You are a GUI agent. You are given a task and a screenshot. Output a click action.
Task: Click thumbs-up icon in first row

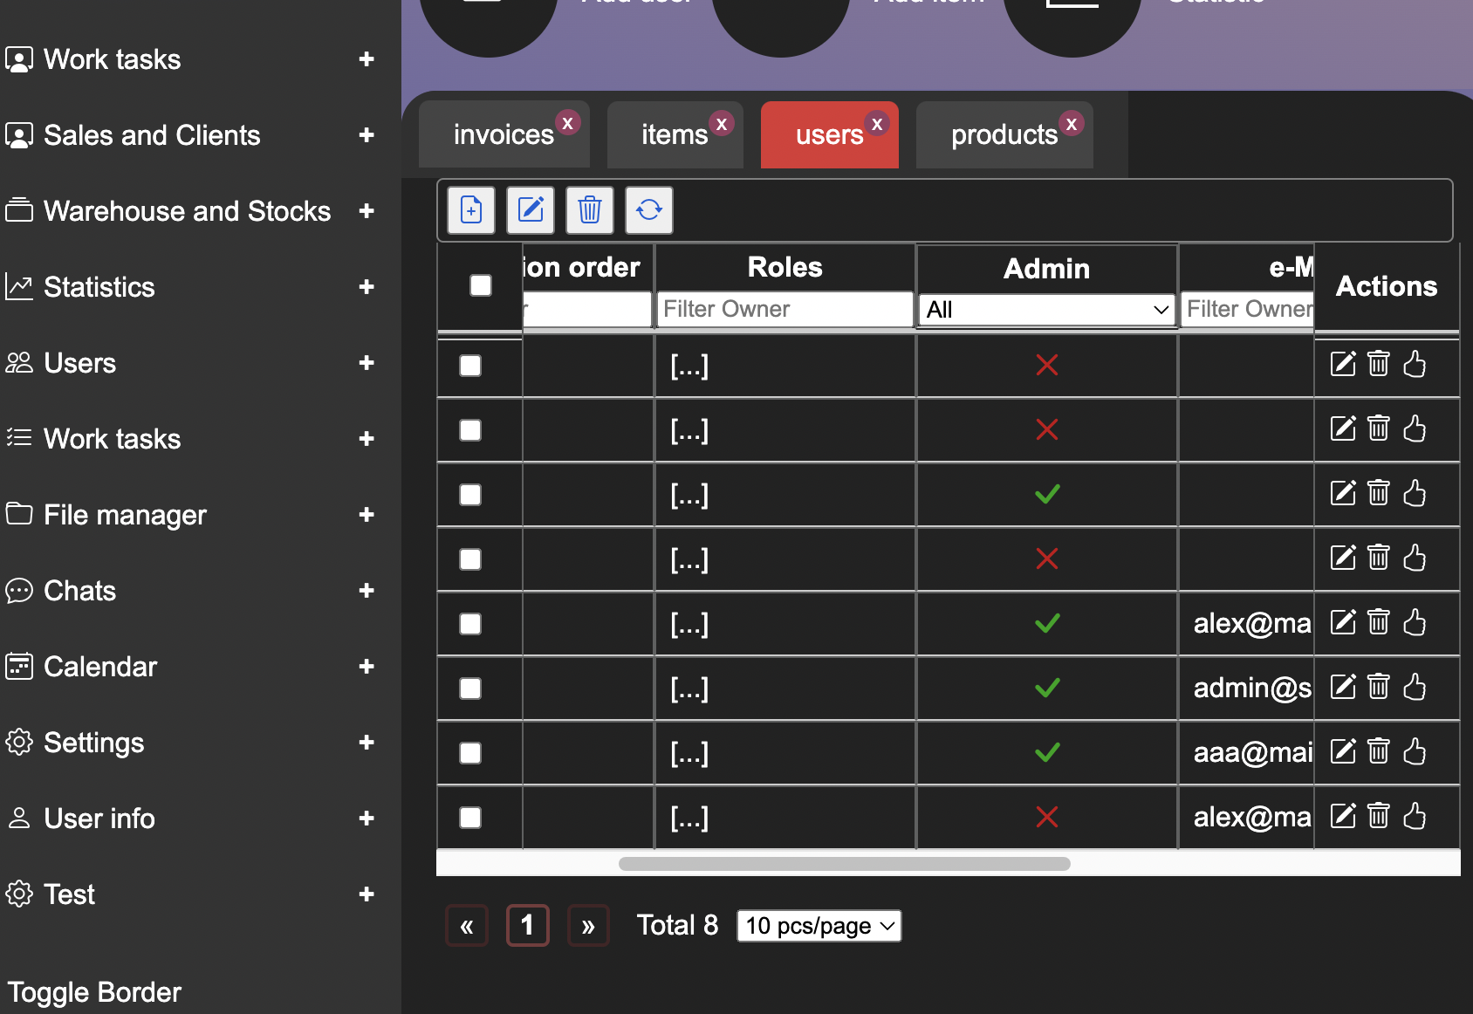pos(1415,364)
